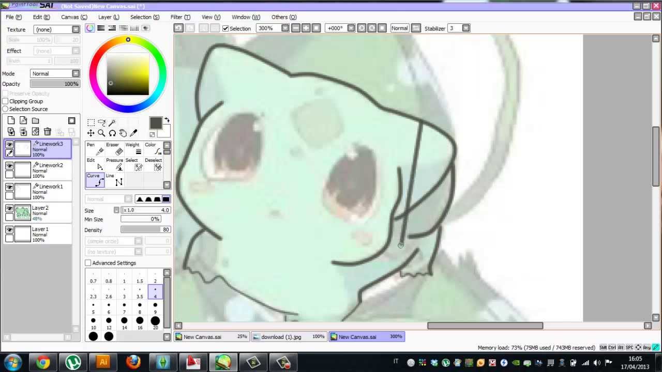This screenshot has height=372, width=662.
Task: Choose brush size 10 preset
Action: [x=93, y=324]
